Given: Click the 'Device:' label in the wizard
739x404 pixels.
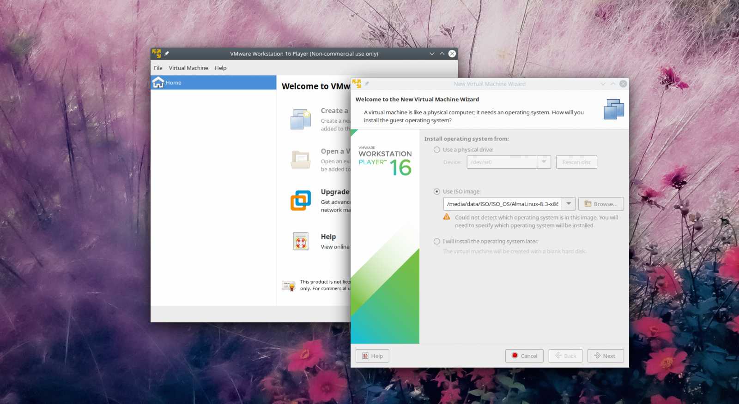Looking at the screenshot, I should pyautogui.click(x=452, y=162).
